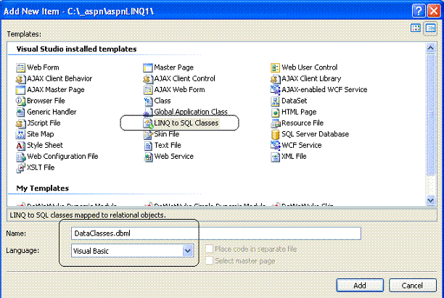Select the AJAX Client Control icon
444x298 pixels.
148,79
